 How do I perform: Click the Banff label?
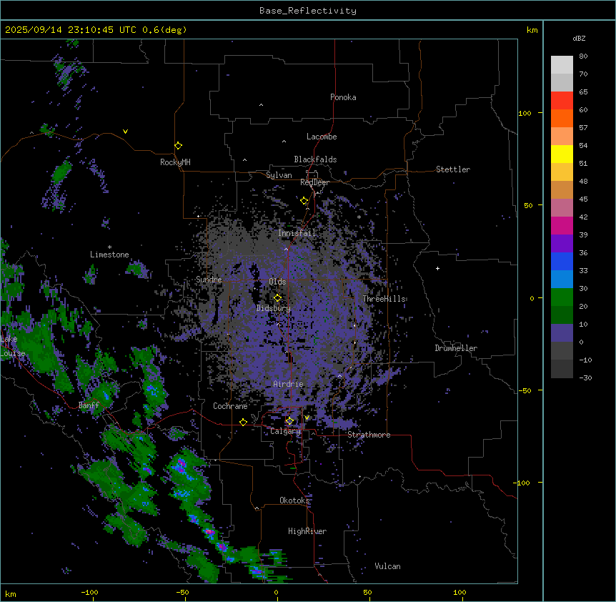click(x=89, y=405)
